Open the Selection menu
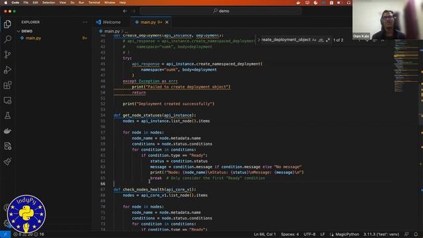This screenshot has width=423, height=238. tap(49, 3)
